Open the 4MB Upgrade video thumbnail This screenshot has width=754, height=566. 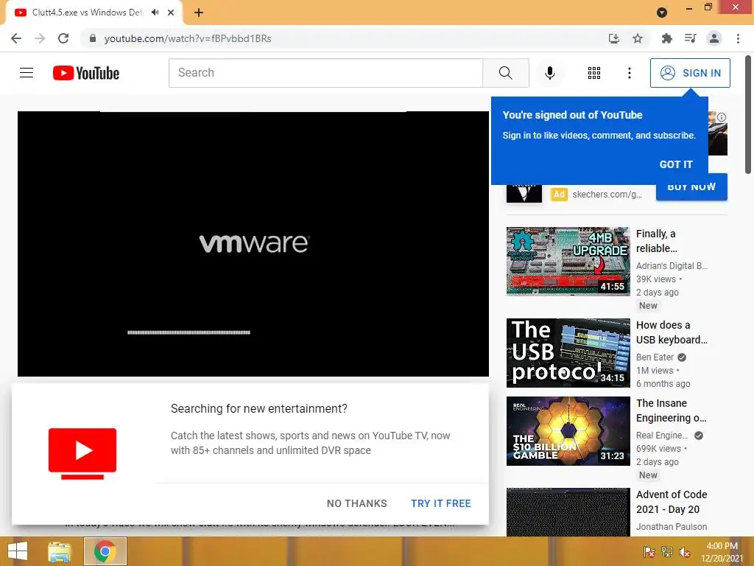point(568,261)
